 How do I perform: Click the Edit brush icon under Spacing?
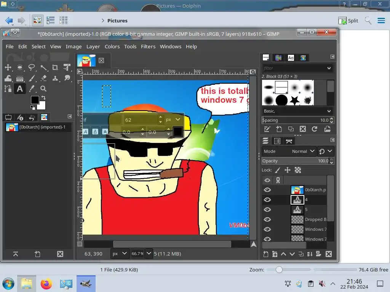(x=267, y=129)
